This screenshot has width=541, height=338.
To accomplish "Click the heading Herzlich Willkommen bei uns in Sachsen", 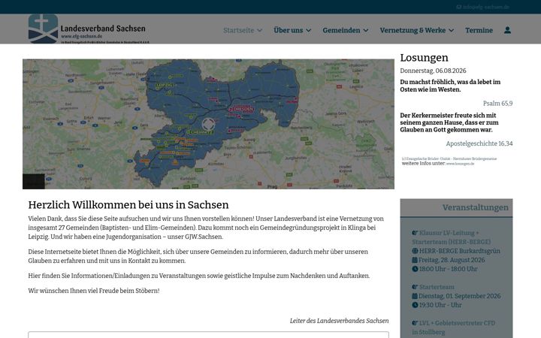I will [x=128, y=205].
